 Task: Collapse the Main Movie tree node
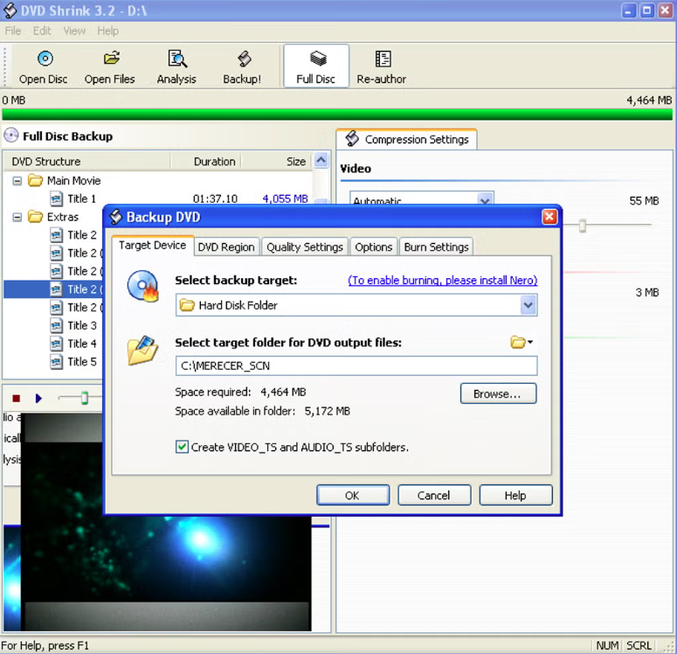click(x=17, y=181)
